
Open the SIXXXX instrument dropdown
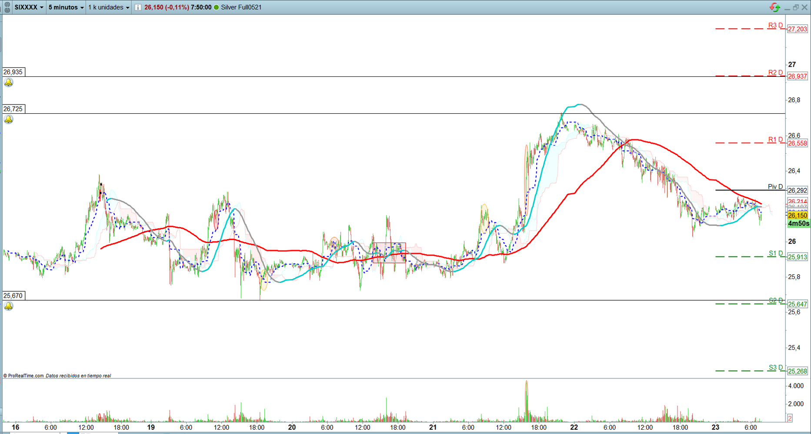point(29,7)
